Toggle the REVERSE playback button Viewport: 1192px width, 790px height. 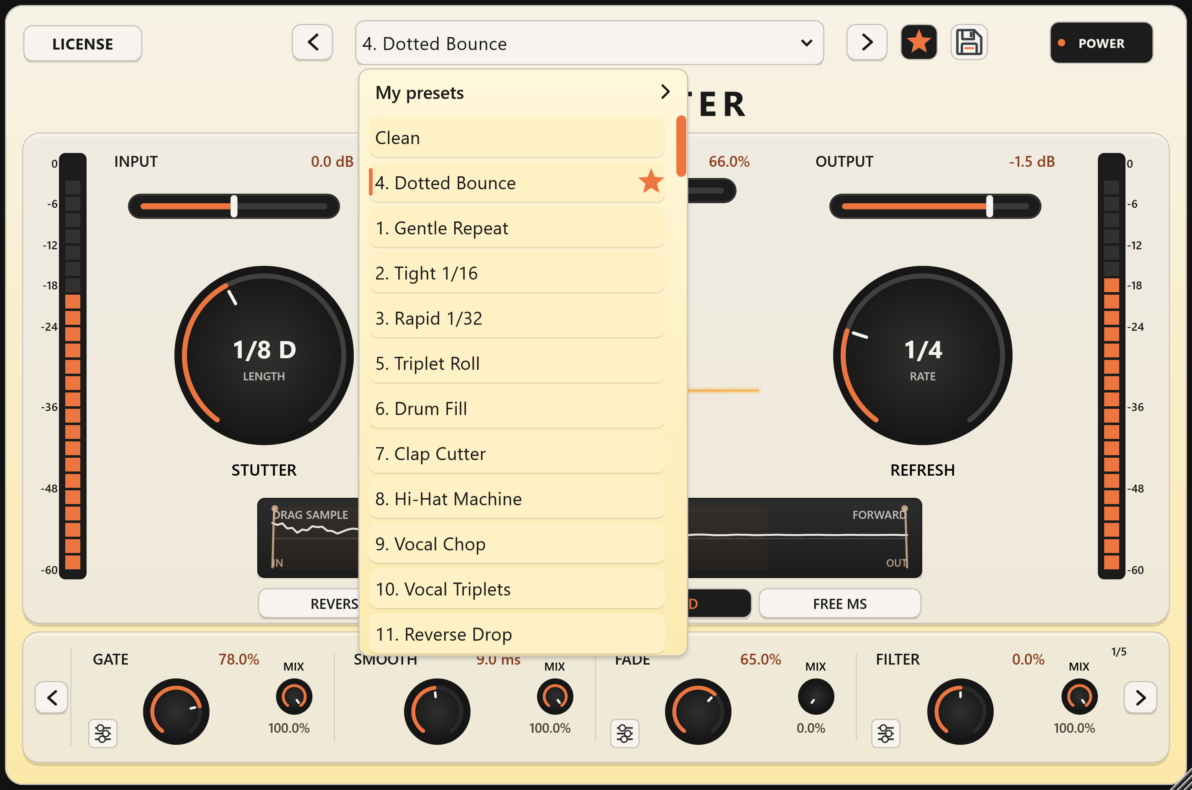pyautogui.click(x=309, y=604)
